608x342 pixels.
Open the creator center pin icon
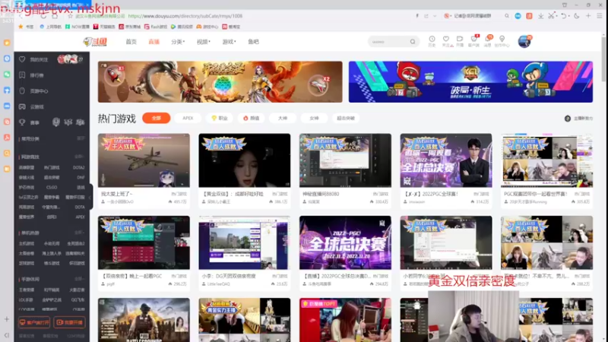tap(502, 40)
